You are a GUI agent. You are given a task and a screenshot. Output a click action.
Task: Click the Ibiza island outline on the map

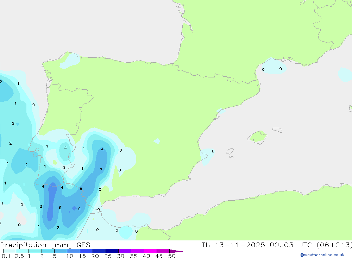pos(230,151)
